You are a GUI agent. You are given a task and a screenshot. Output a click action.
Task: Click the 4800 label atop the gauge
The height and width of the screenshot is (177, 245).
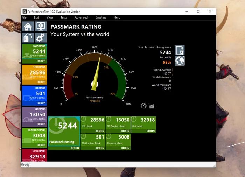point(94,47)
